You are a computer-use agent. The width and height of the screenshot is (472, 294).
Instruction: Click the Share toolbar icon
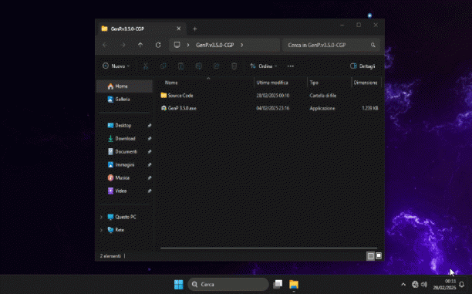216,66
